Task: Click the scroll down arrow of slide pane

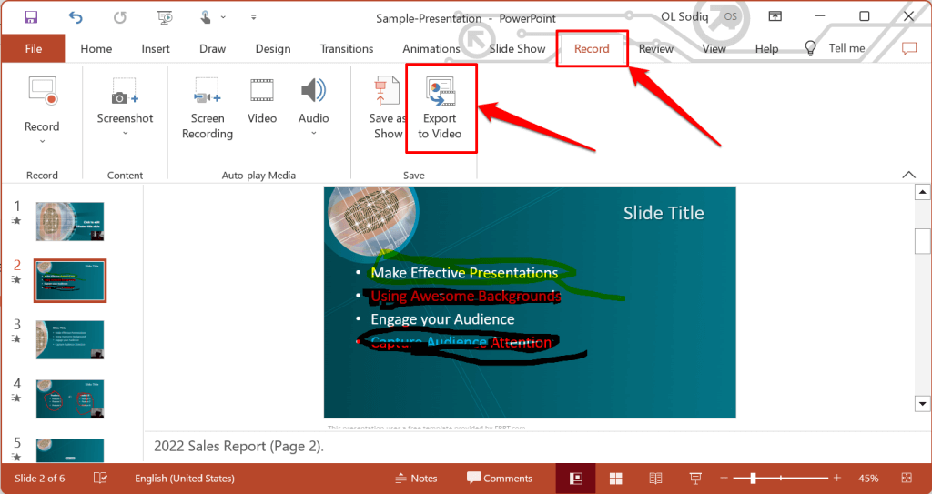Action: [923, 404]
